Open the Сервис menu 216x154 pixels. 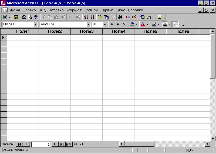(107, 10)
